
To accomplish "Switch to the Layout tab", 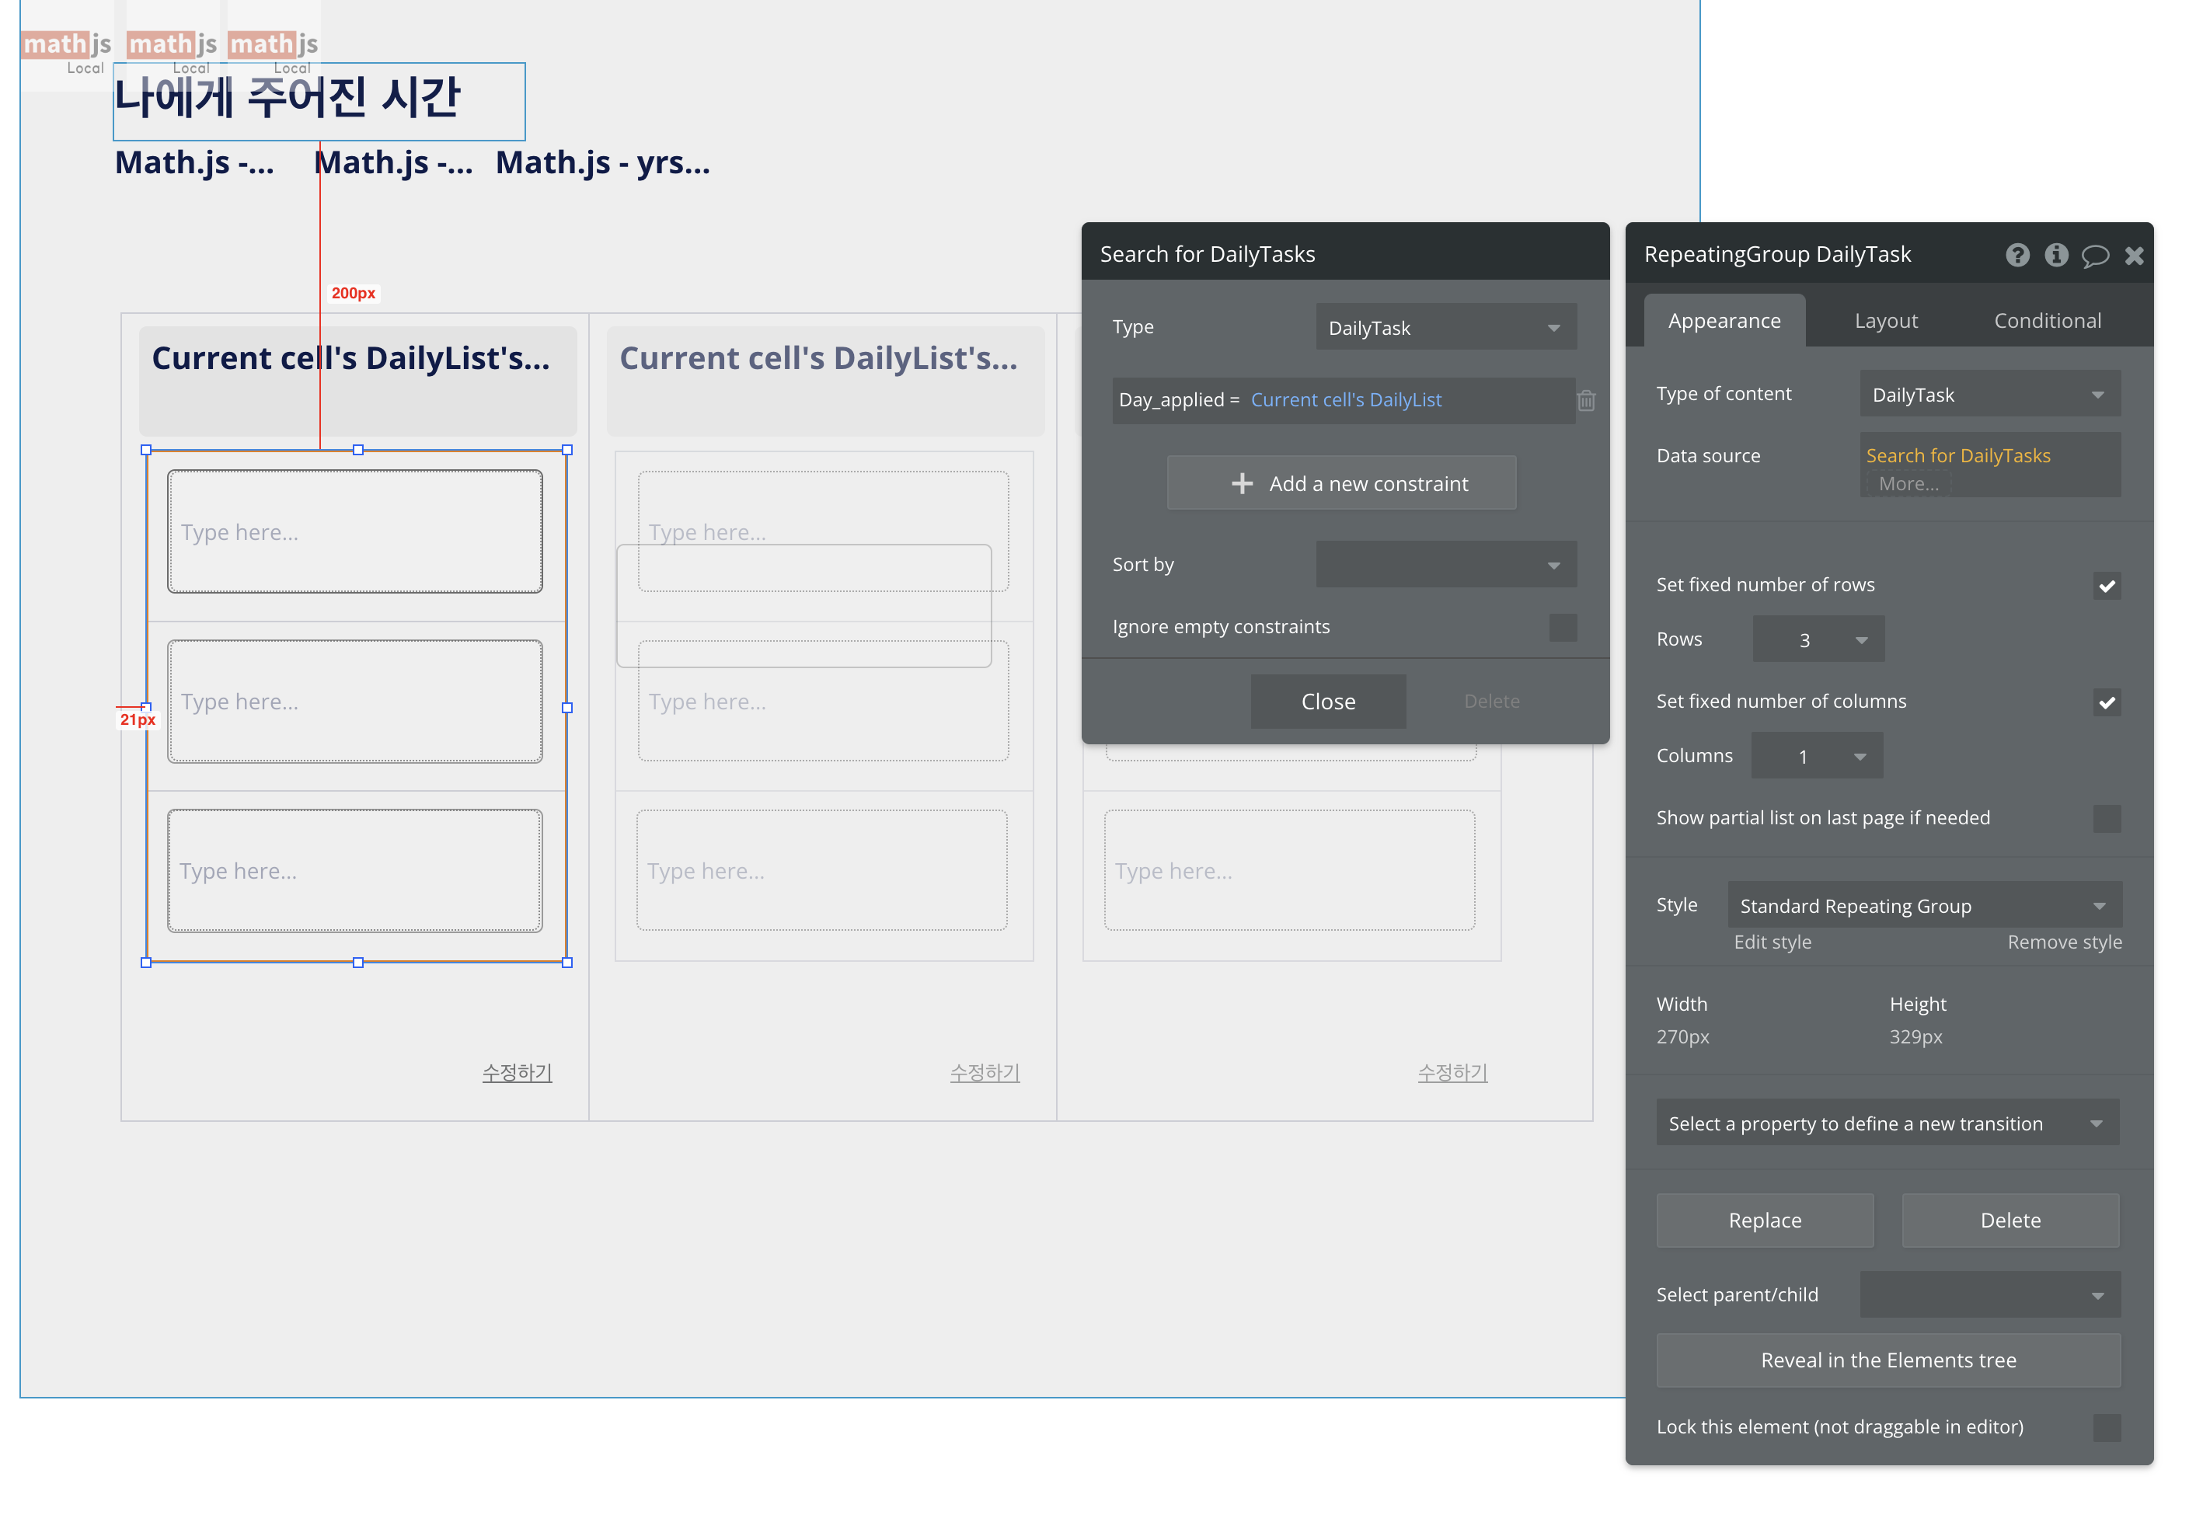I will click(x=1885, y=321).
